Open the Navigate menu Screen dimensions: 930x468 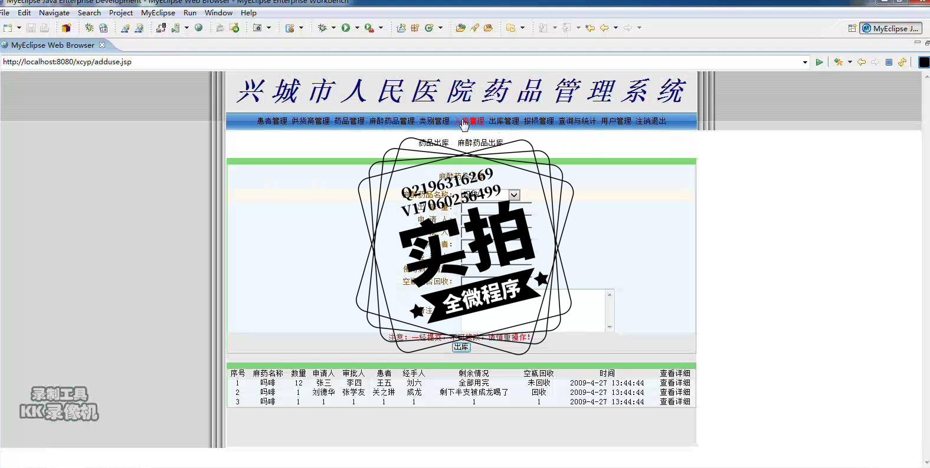click(x=54, y=12)
